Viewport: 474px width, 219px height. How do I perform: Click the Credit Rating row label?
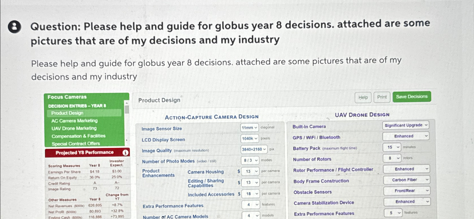pos(59,183)
